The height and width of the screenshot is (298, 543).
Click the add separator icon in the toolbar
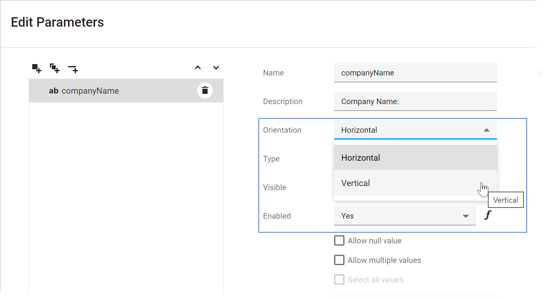pyautogui.click(x=73, y=68)
